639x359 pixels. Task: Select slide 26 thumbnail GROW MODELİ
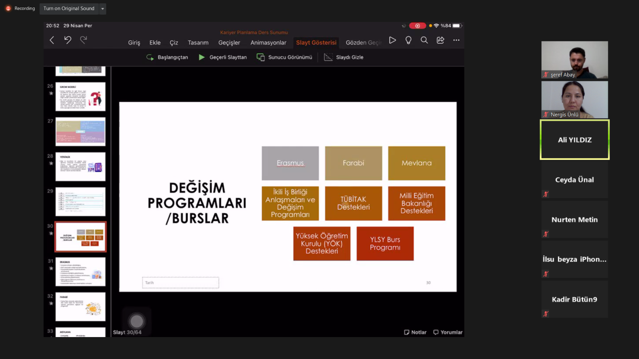80,97
